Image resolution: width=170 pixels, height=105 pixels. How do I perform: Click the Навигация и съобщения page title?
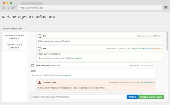click(31, 17)
